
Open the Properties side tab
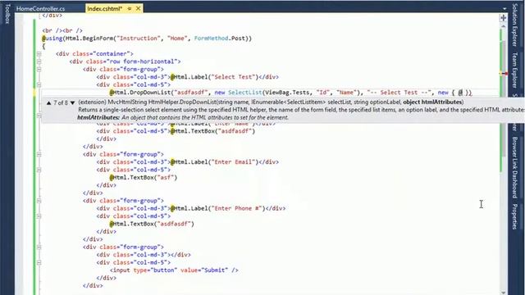pyautogui.click(x=515, y=216)
